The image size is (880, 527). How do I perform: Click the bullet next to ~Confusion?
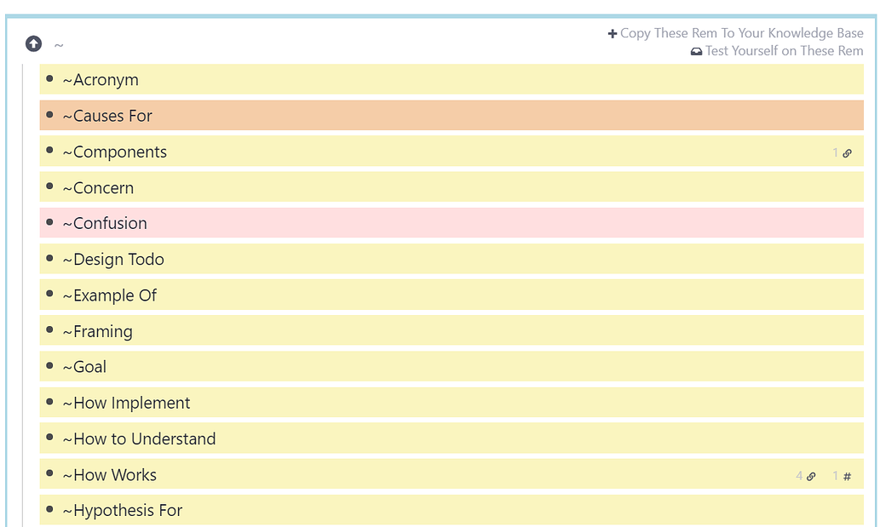(x=50, y=222)
